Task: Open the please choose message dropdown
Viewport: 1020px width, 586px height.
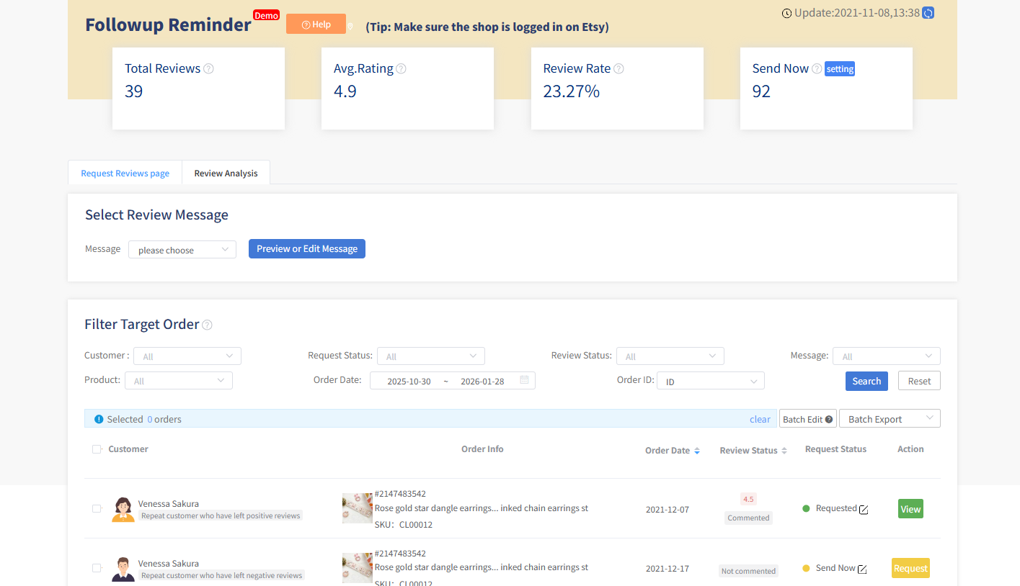Action: [x=182, y=249]
